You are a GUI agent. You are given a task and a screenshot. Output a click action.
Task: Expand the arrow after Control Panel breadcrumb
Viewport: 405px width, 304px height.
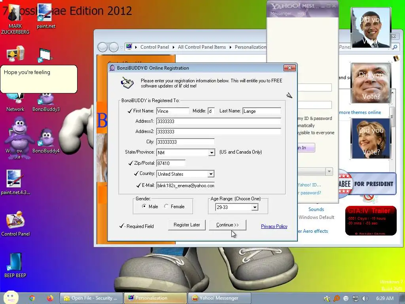coord(173,47)
